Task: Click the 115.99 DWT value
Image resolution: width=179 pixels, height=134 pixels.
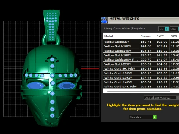Action: (x=162, y=68)
